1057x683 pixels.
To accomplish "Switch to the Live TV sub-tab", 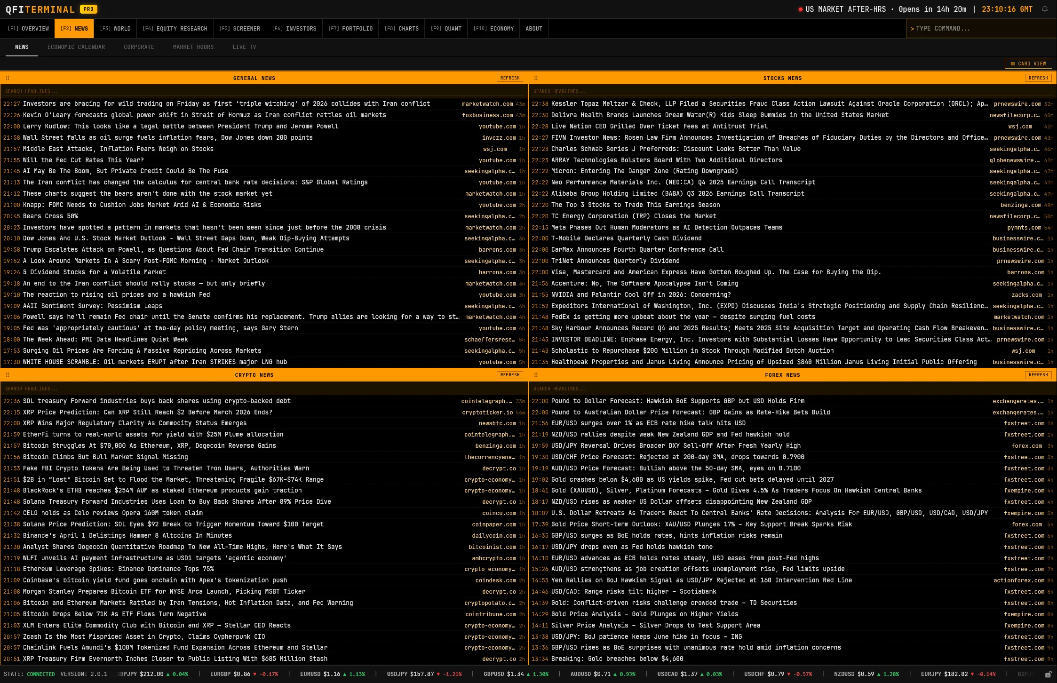I will [x=244, y=47].
